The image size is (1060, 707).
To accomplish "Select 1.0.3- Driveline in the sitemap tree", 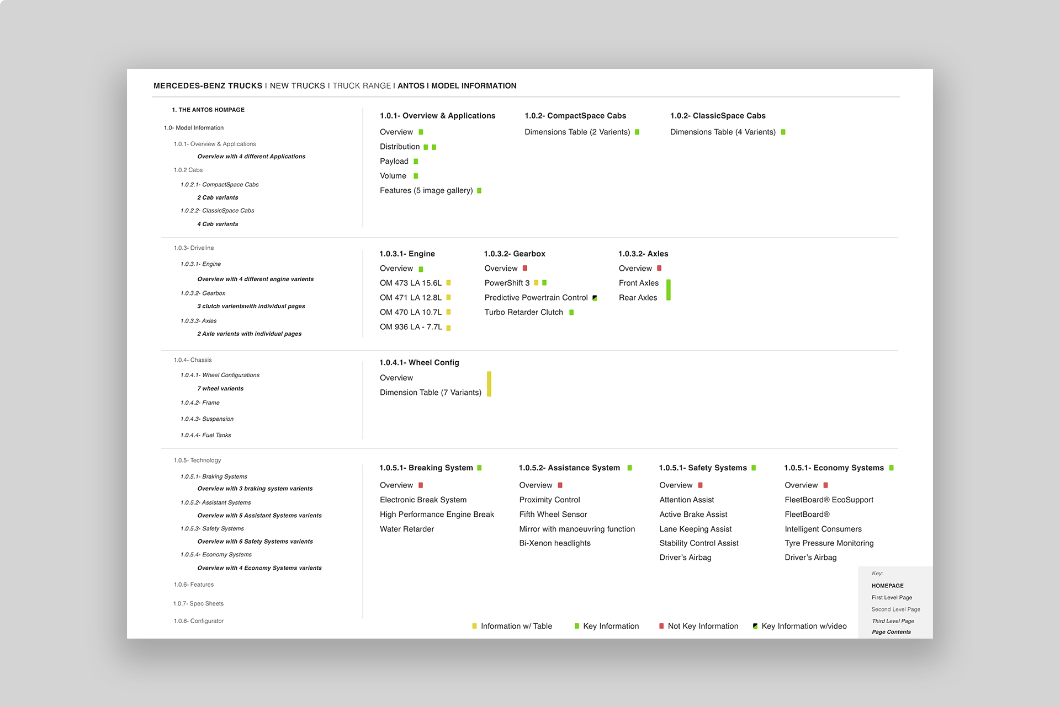I will click(x=194, y=248).
